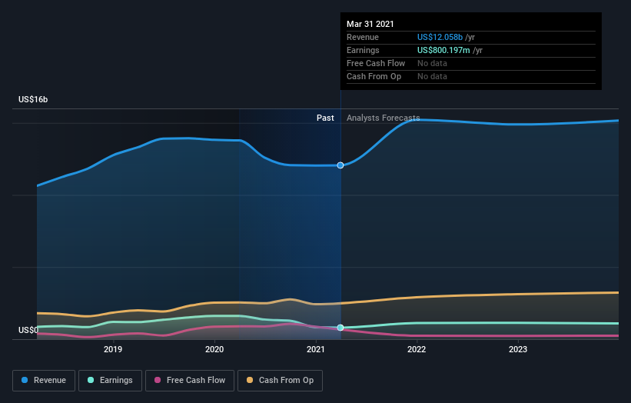Select the 2020 x-axis label
The width and height of the screenshot is (631, 403).
click(x=214, y=349)
